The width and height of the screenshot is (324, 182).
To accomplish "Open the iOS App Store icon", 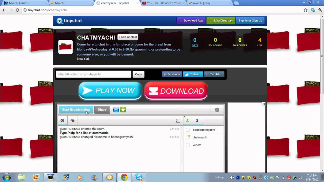I will (x=116, y=109).
